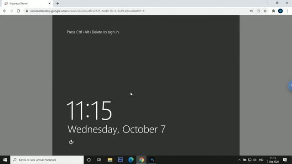Image resolution: width=292 pixels, height=164 pixels.
Task: Open the Chrome profile avatar
Action: [x=280, y=11]
